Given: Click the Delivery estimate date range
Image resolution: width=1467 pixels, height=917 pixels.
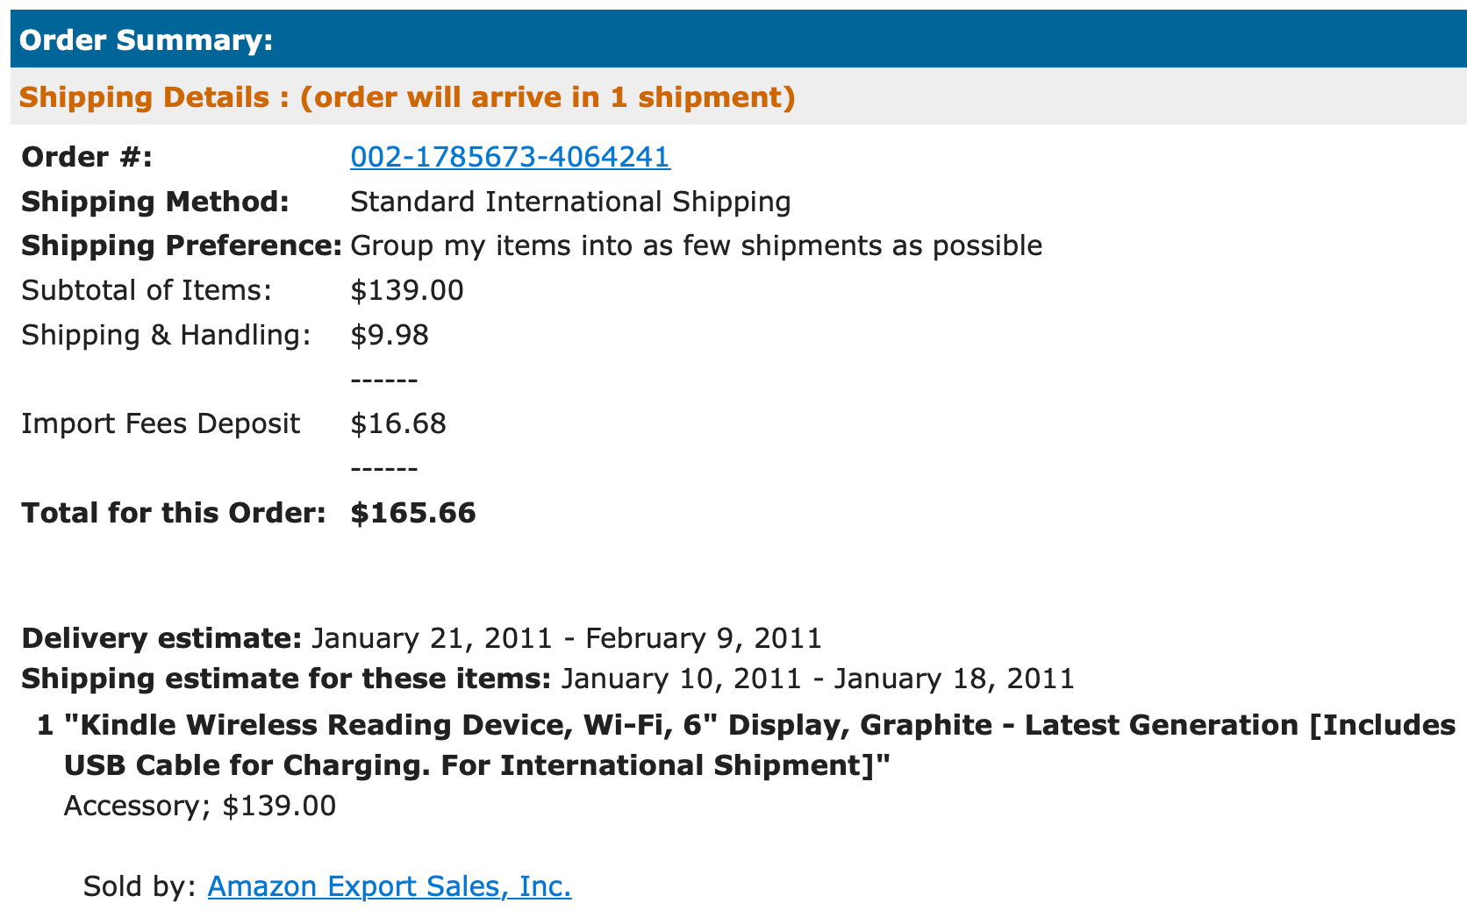Looking at the screenshot, I should coord(567,637).
